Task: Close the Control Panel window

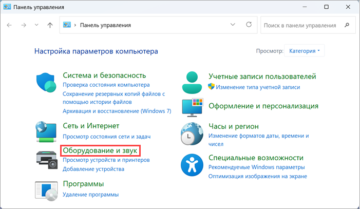Action: [x=348, y=7]
